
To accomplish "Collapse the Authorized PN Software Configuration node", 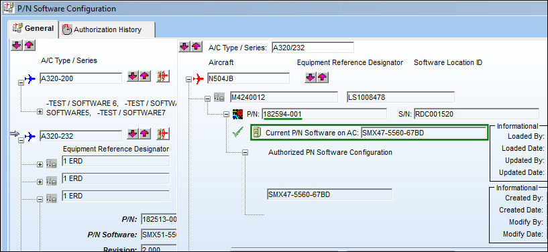I will click(245, 153).
